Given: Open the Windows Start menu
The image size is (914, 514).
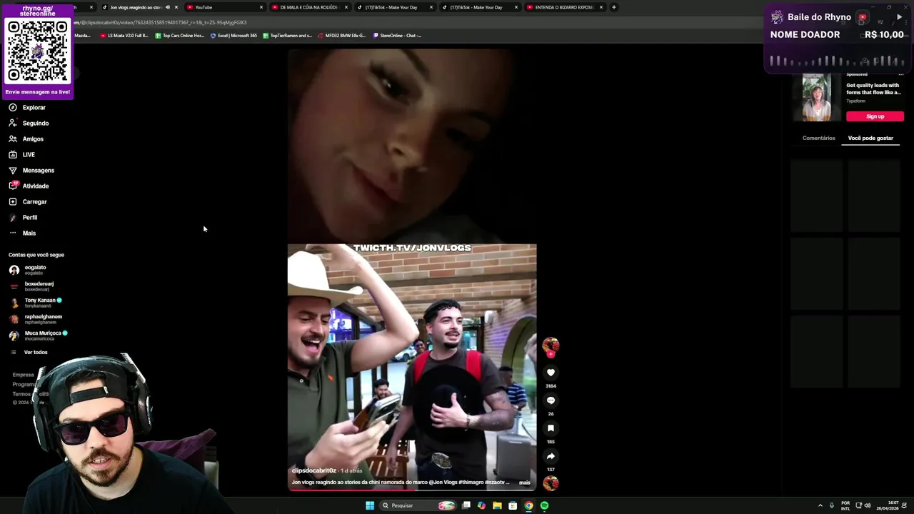Looking at the screenshot, I should tap(370, 505).
